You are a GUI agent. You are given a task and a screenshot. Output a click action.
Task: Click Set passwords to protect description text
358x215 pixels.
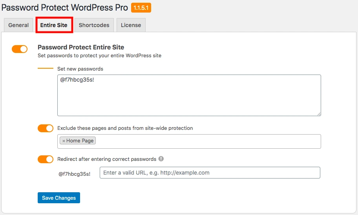100,55
